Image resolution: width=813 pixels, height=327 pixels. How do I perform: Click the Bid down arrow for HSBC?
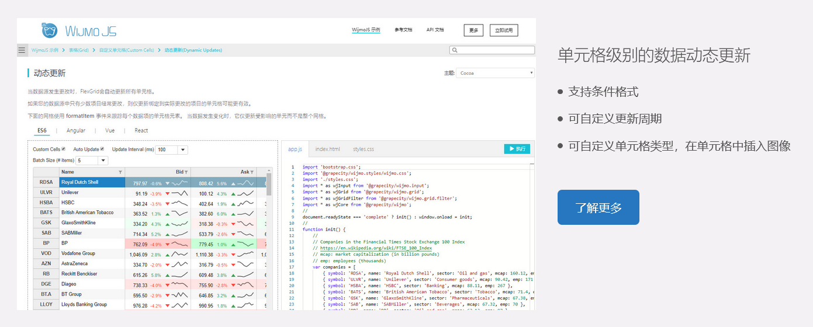point(167,204)
